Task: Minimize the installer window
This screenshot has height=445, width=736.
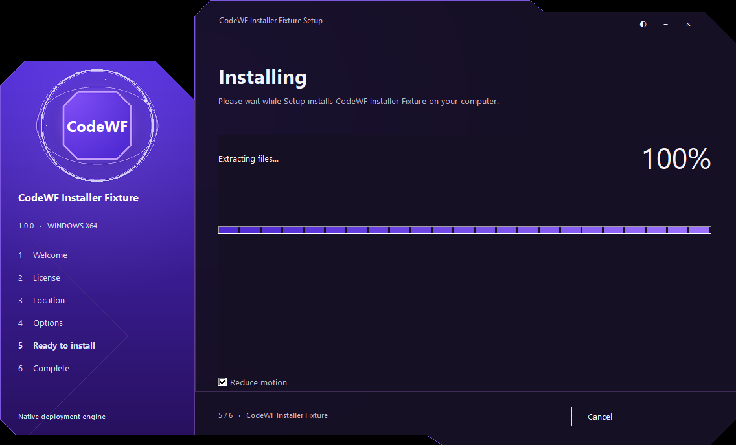Action: [x=665, y=25]
